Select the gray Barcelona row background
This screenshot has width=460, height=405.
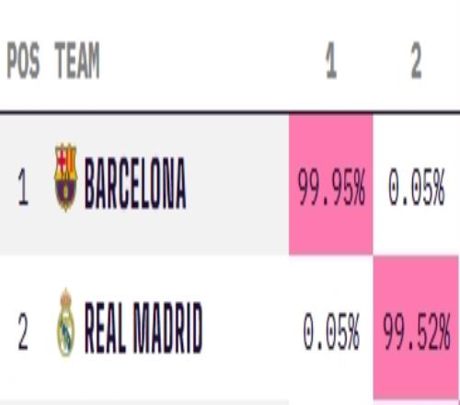point(144,184)
